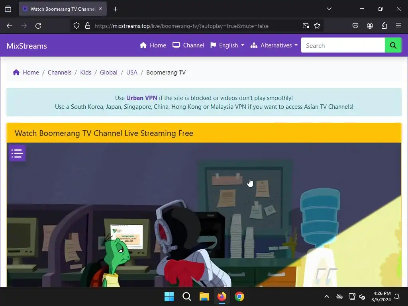Click the address bar URL
The width and height of the screenshot is (408, 306).
pos(182,26)
